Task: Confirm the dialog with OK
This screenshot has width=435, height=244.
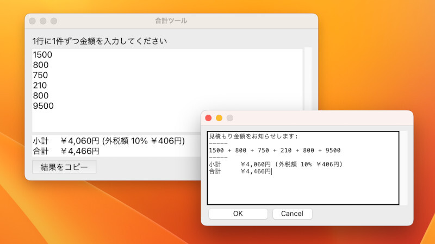Action: 238,214
